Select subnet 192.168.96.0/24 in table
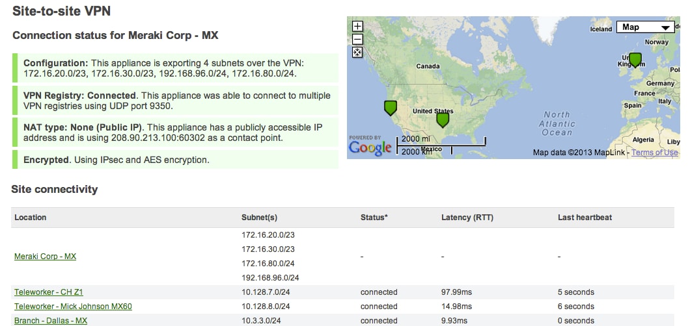The width and height of the screenshot is (690, 326). pyautogui.click(x=270, y=278)
